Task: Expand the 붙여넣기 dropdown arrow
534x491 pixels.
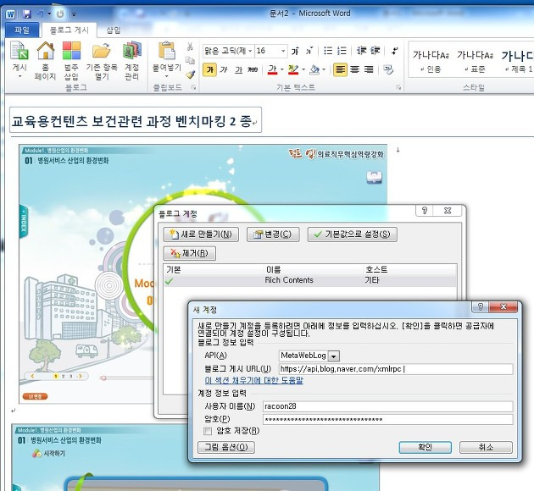Action: click(x=166, y=76)
